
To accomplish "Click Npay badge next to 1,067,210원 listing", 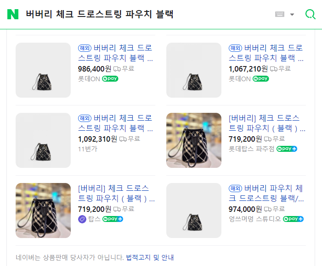I will coord(261,78).
